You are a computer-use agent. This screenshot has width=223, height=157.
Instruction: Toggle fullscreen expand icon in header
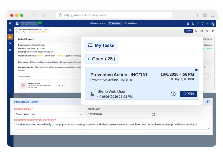198,24
